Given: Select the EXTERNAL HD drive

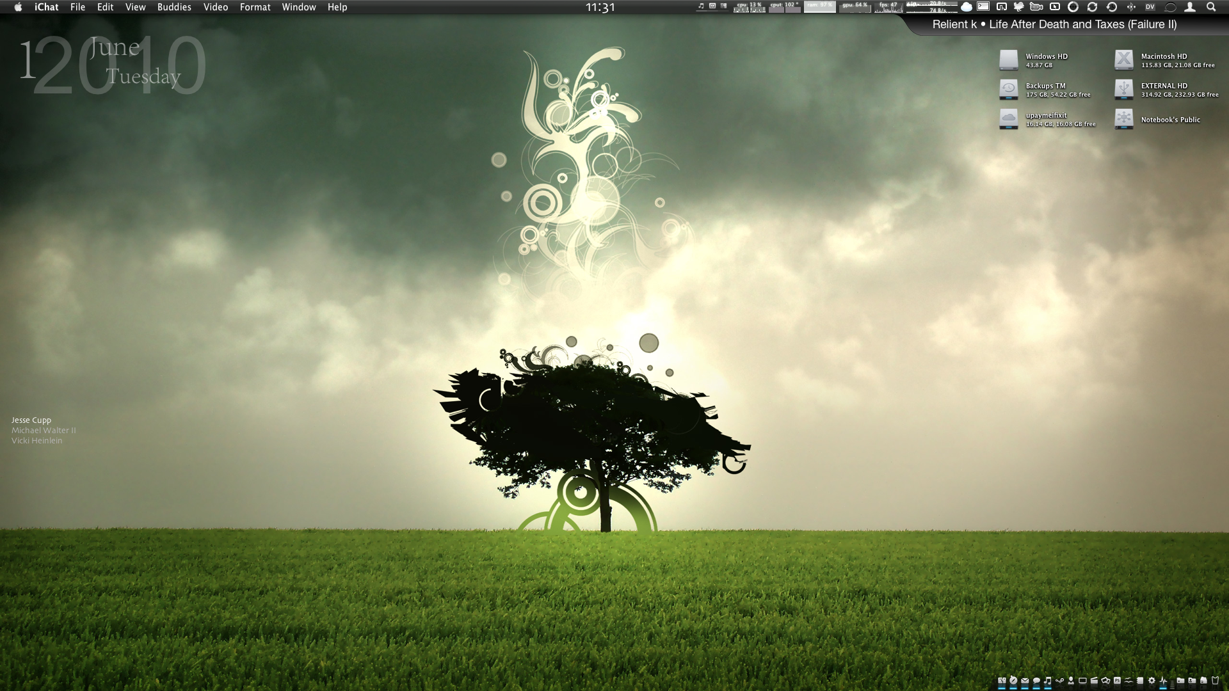Looking at the screenshot, I should 1123,90.
